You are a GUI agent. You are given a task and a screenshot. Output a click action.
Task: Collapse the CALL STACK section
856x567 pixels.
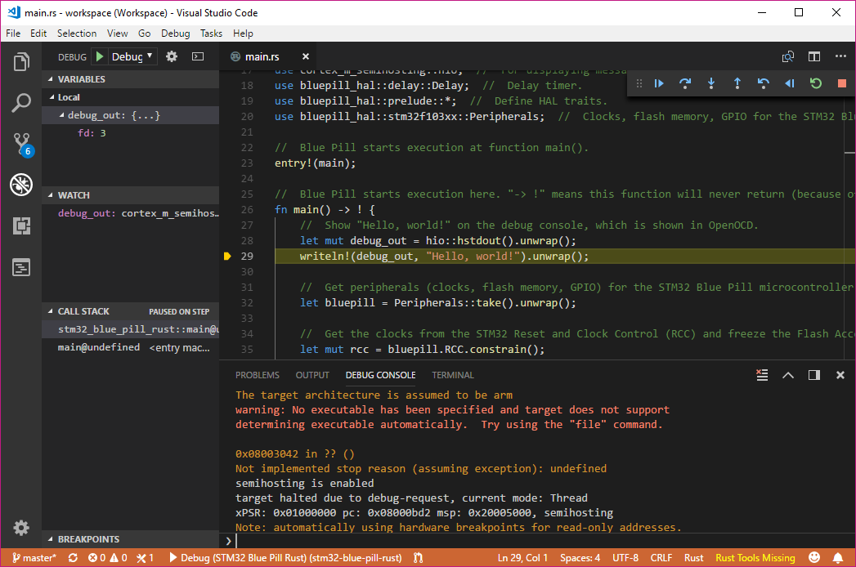(x=131, y=311)
